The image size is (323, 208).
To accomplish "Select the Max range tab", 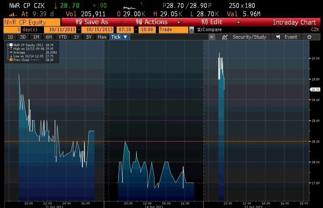I will coord(102,37).
